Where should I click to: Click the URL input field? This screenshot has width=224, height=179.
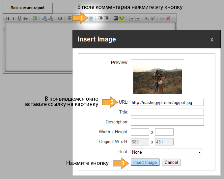click(x=167, y=102)
